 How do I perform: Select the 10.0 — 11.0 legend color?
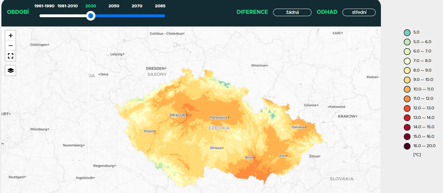(407, 89)
